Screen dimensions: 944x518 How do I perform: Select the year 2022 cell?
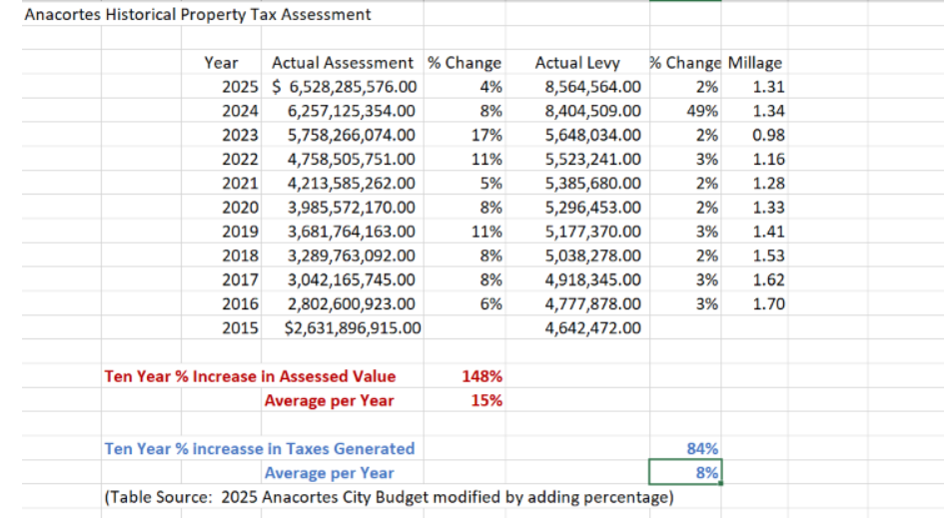tap(240, 159)
